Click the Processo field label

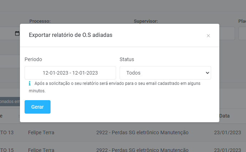click(x=40, y=21)
